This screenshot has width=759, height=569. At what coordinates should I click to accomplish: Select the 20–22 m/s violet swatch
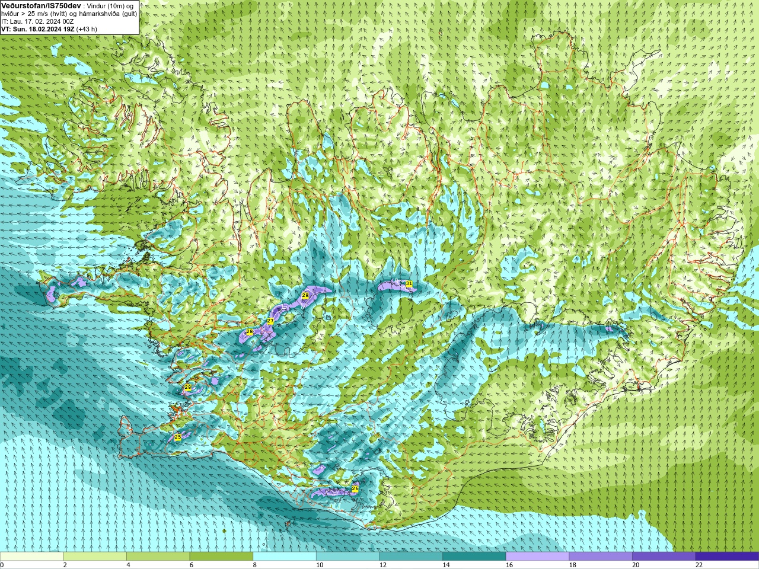pyautogui.click(x=664, y=557)
